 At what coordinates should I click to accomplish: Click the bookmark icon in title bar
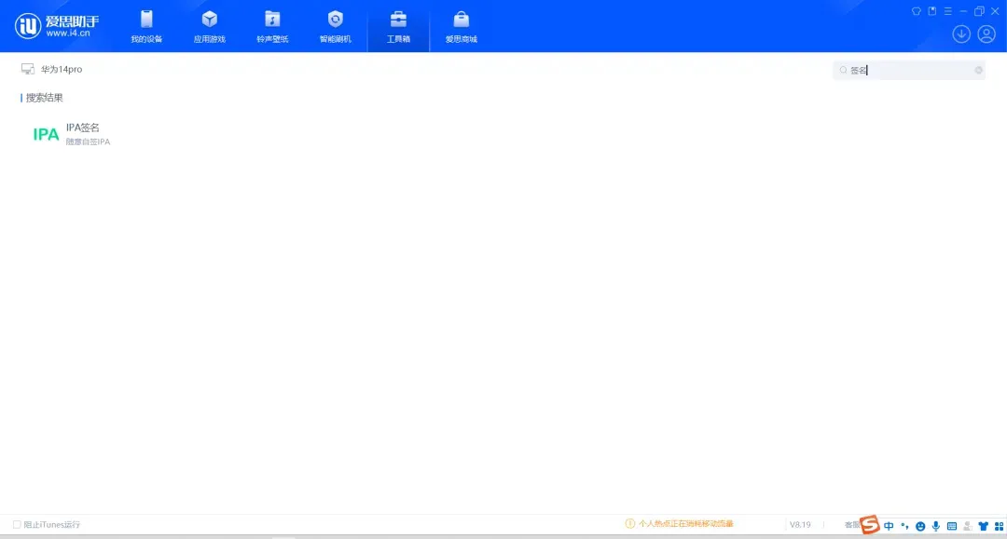[931, 11]
